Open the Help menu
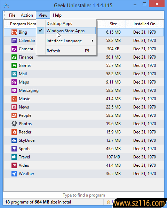 tap(57, 15)
